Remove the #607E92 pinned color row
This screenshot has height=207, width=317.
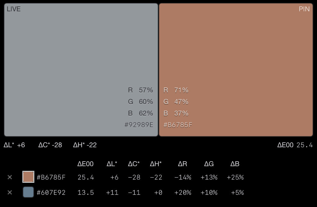pyautogui.click(x=10, y=192)
